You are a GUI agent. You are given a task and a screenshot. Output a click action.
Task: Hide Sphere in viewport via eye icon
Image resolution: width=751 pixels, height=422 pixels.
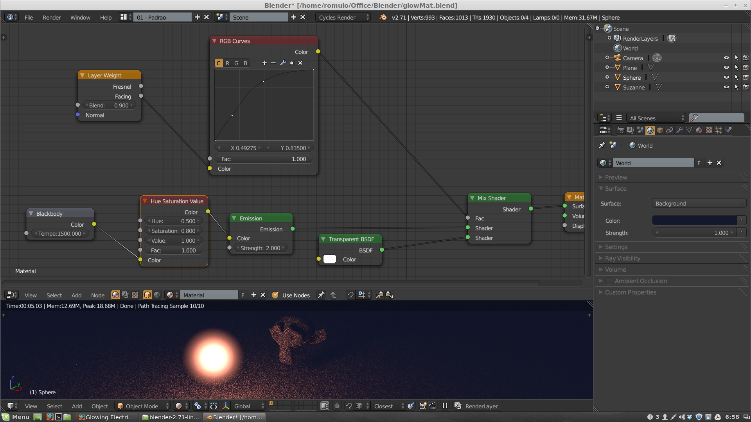tap(726, 77)
